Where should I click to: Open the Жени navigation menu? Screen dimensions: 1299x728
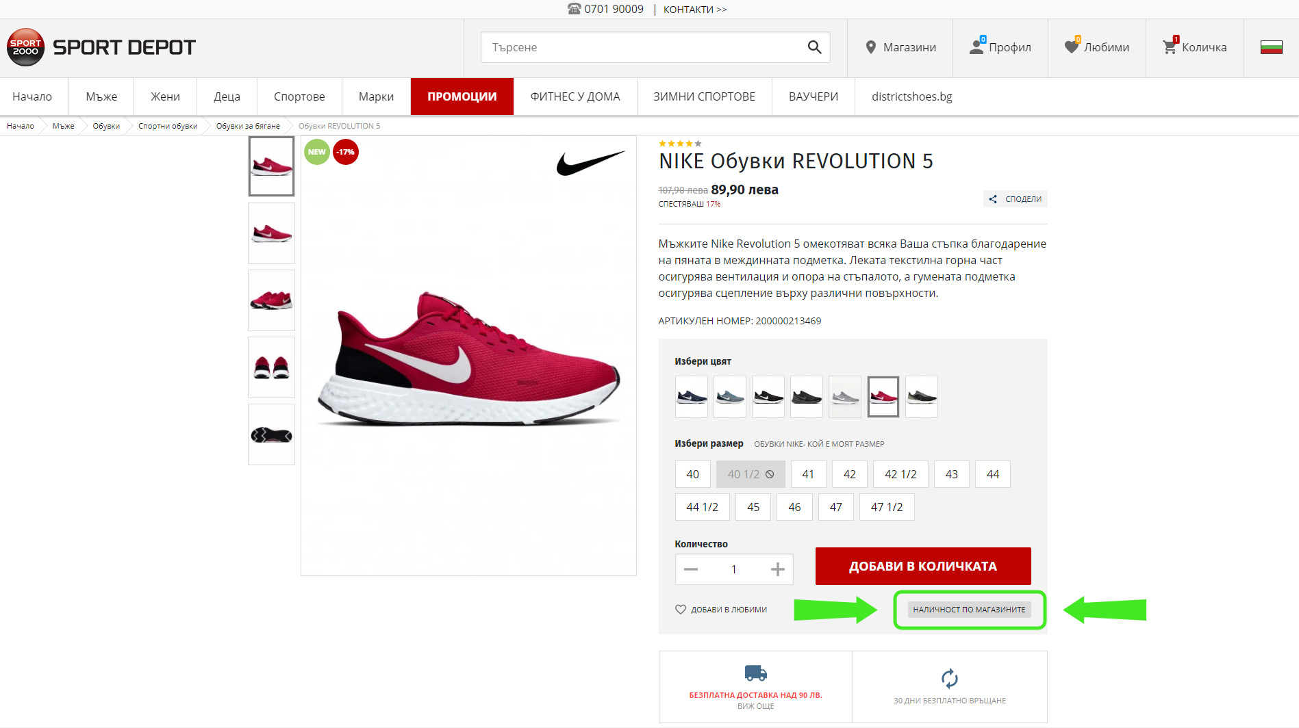(165, 96)
